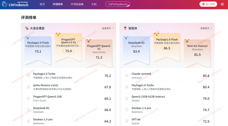The image size is (228, 126).
Task: Expand 查看更多 for 大语言模型
Action: pyautogui.click(x=108, y=28)
